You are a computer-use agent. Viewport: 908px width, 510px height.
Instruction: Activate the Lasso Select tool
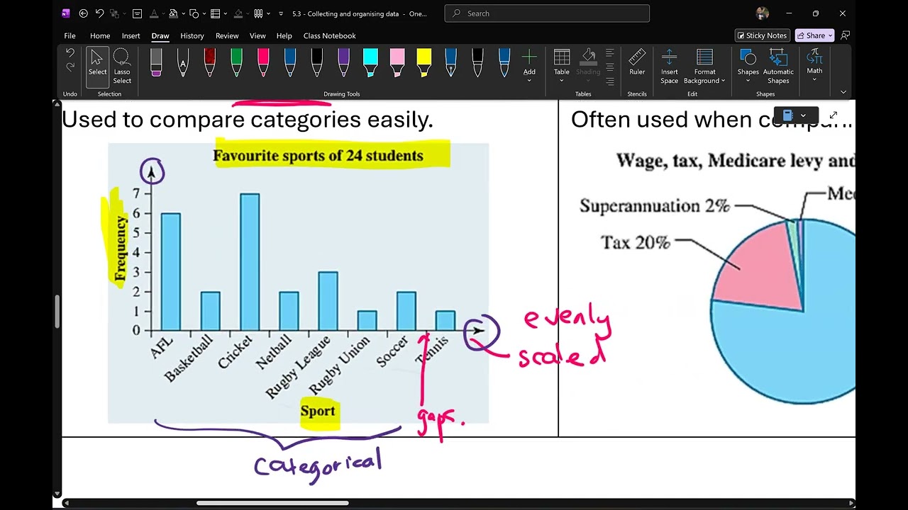122,67
